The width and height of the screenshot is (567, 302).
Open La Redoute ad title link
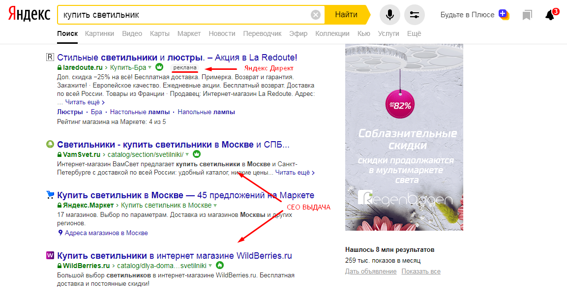point(177,57)
